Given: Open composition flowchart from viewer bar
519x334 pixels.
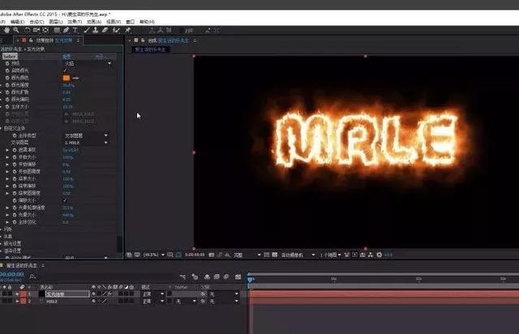Looking at the screenshot, I should pos(371,255).
